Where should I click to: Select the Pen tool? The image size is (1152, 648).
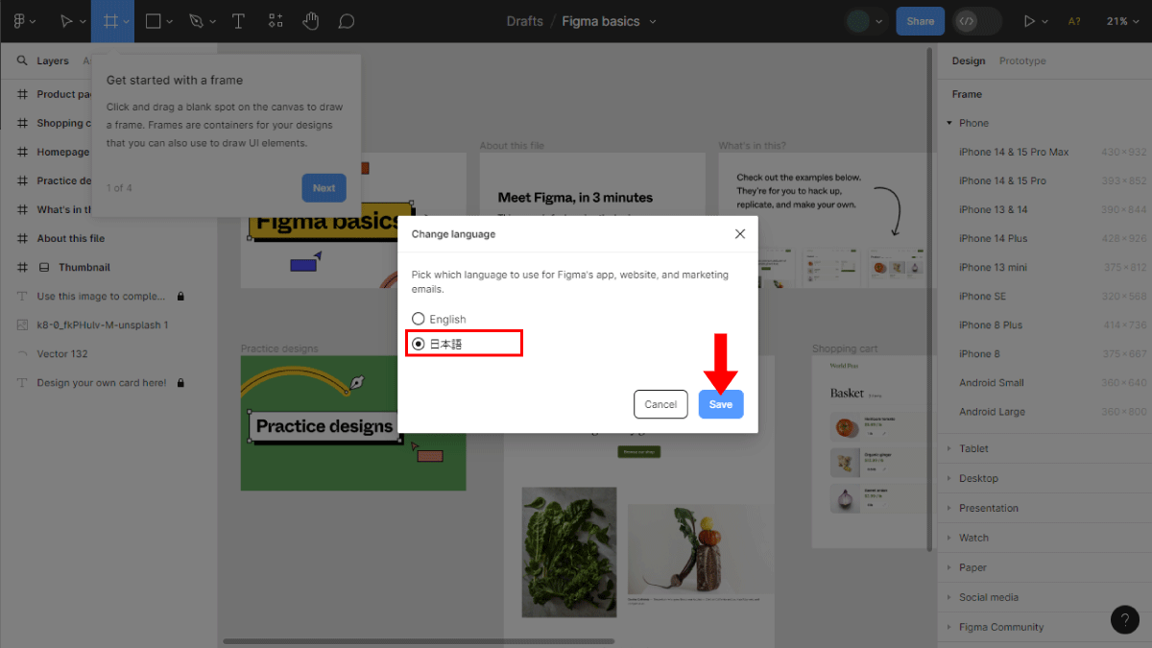coord(196,21)
